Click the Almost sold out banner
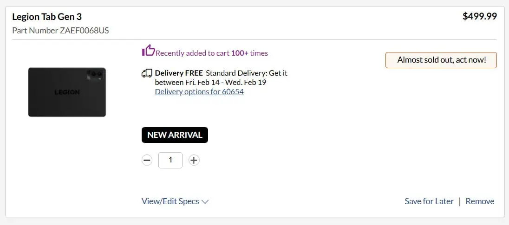Image resolution: width=509 pixels, height=225 pixels. pyautogui.click(x=441, y=60)
